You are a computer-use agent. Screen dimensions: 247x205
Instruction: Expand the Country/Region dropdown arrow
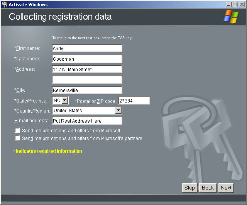point(118,110)
